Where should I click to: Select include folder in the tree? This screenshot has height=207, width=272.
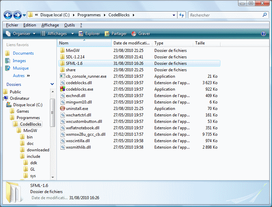point(33,156)
